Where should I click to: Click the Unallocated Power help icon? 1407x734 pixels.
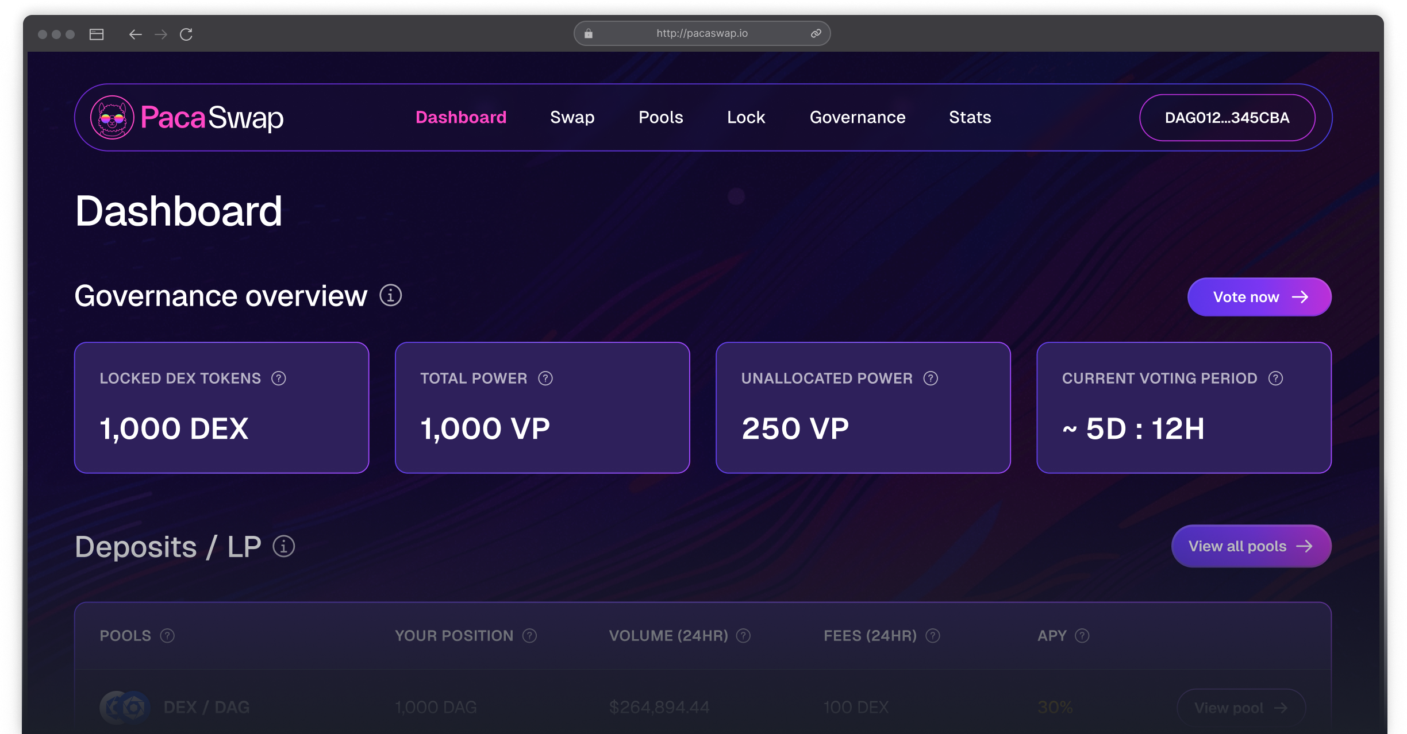pyautogui.click(x=931, y=378)
